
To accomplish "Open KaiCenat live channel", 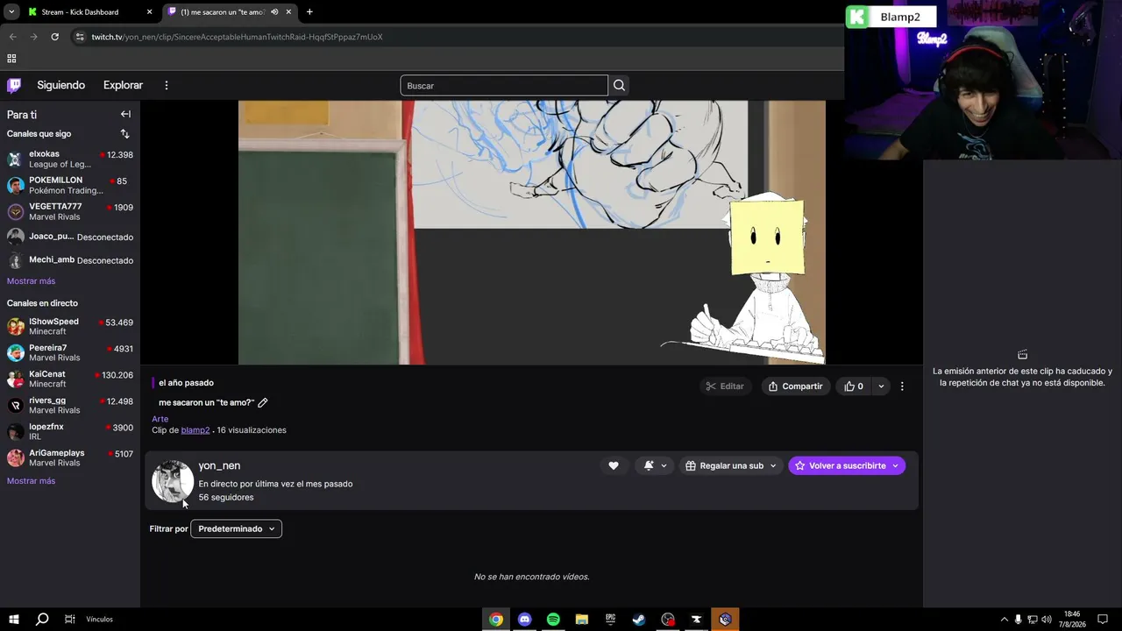I will coord(70,379).
